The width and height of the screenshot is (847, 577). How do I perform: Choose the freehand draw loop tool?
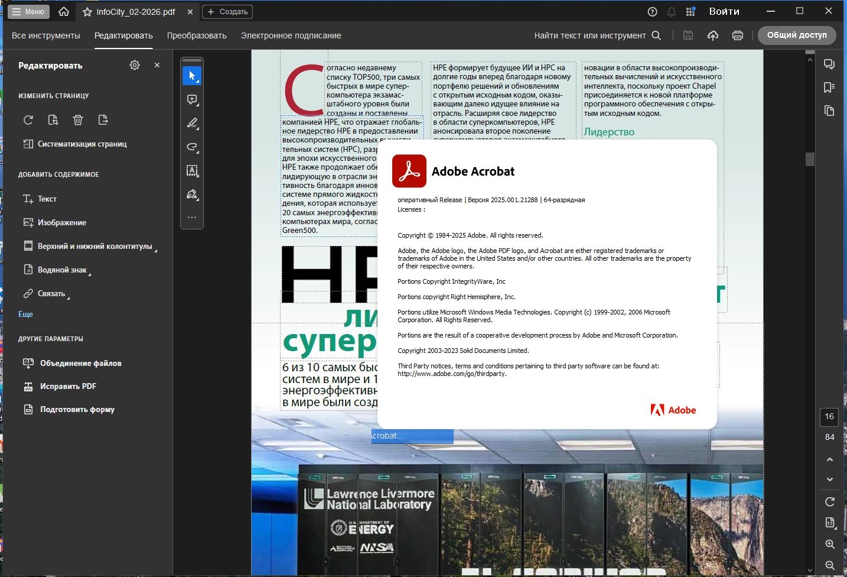[x=192, y=147]
